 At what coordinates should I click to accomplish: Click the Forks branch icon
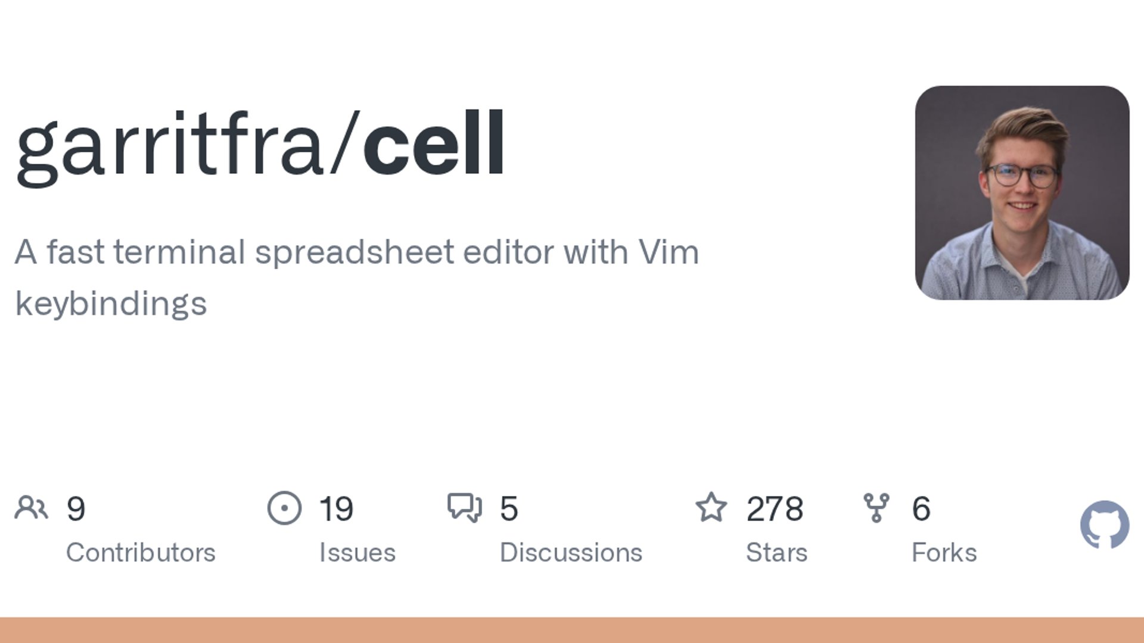click(x=876, y=508)
